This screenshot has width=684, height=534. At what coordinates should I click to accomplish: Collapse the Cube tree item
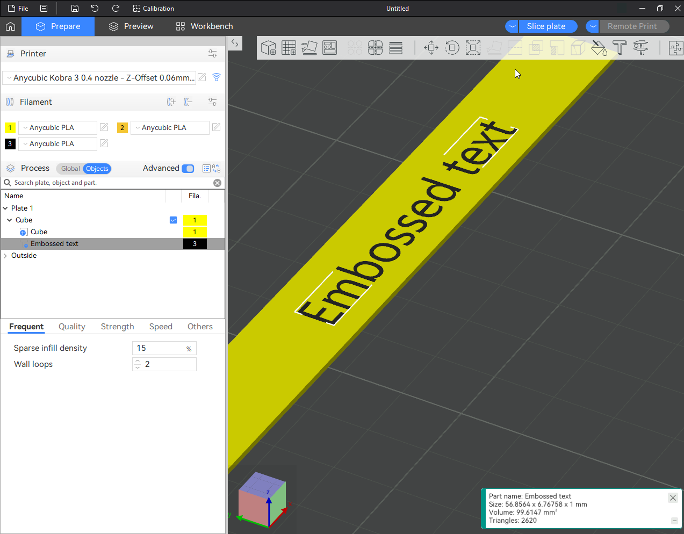(x=10, y=220)
